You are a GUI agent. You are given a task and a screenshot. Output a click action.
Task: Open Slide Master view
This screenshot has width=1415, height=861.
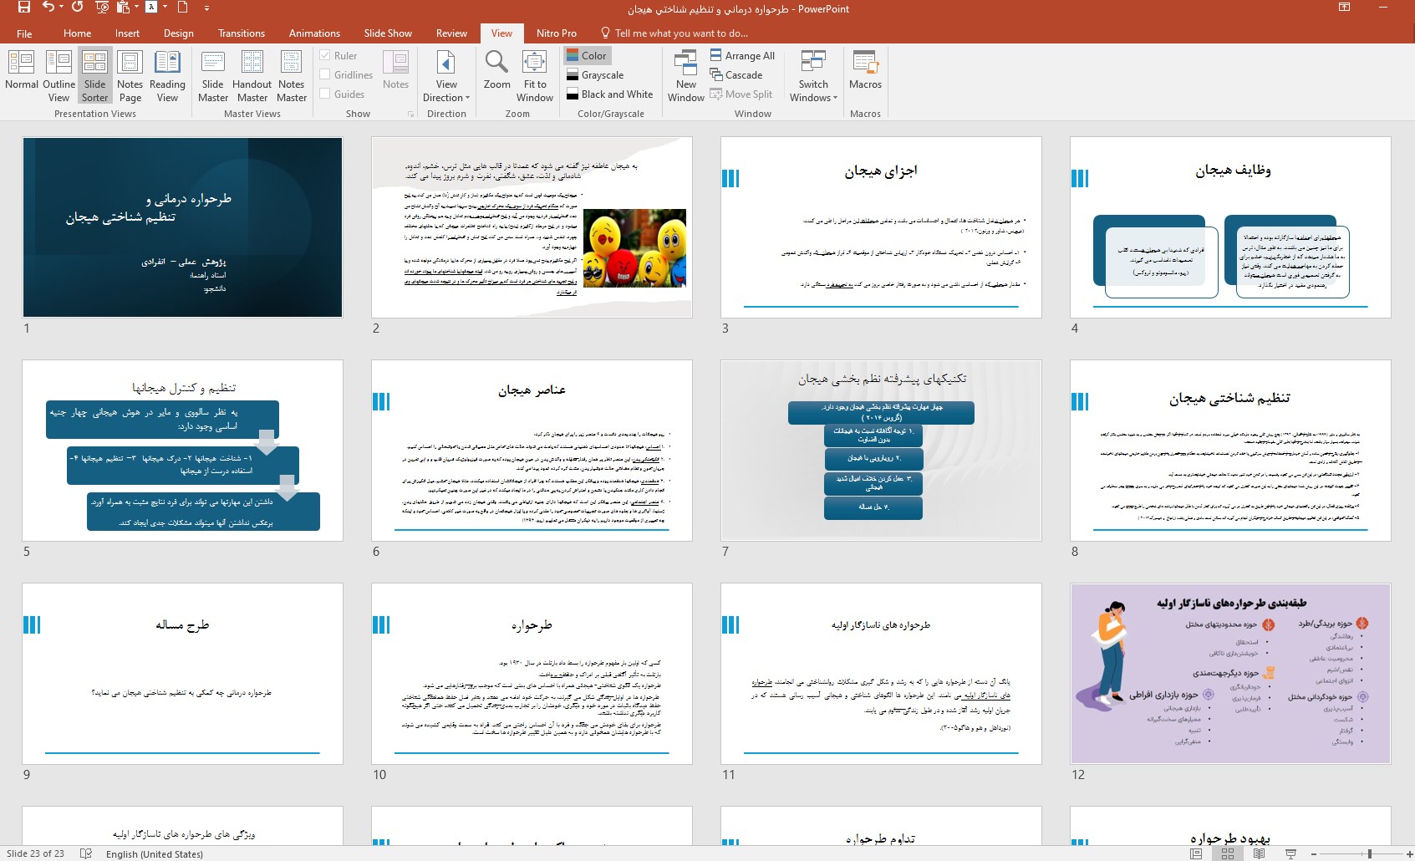[213, 75]
